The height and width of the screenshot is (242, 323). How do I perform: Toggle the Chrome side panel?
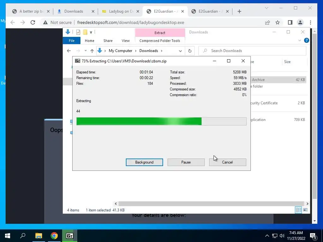point(290,22)
